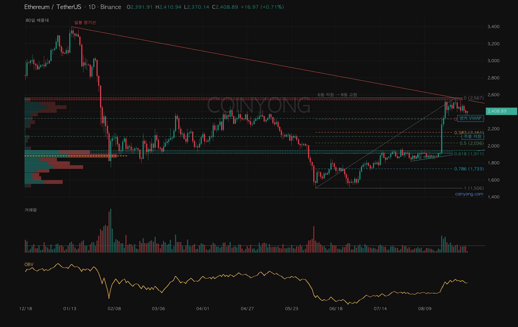
Task: Click the 2,800 price axis label
Action: point(493,78)
